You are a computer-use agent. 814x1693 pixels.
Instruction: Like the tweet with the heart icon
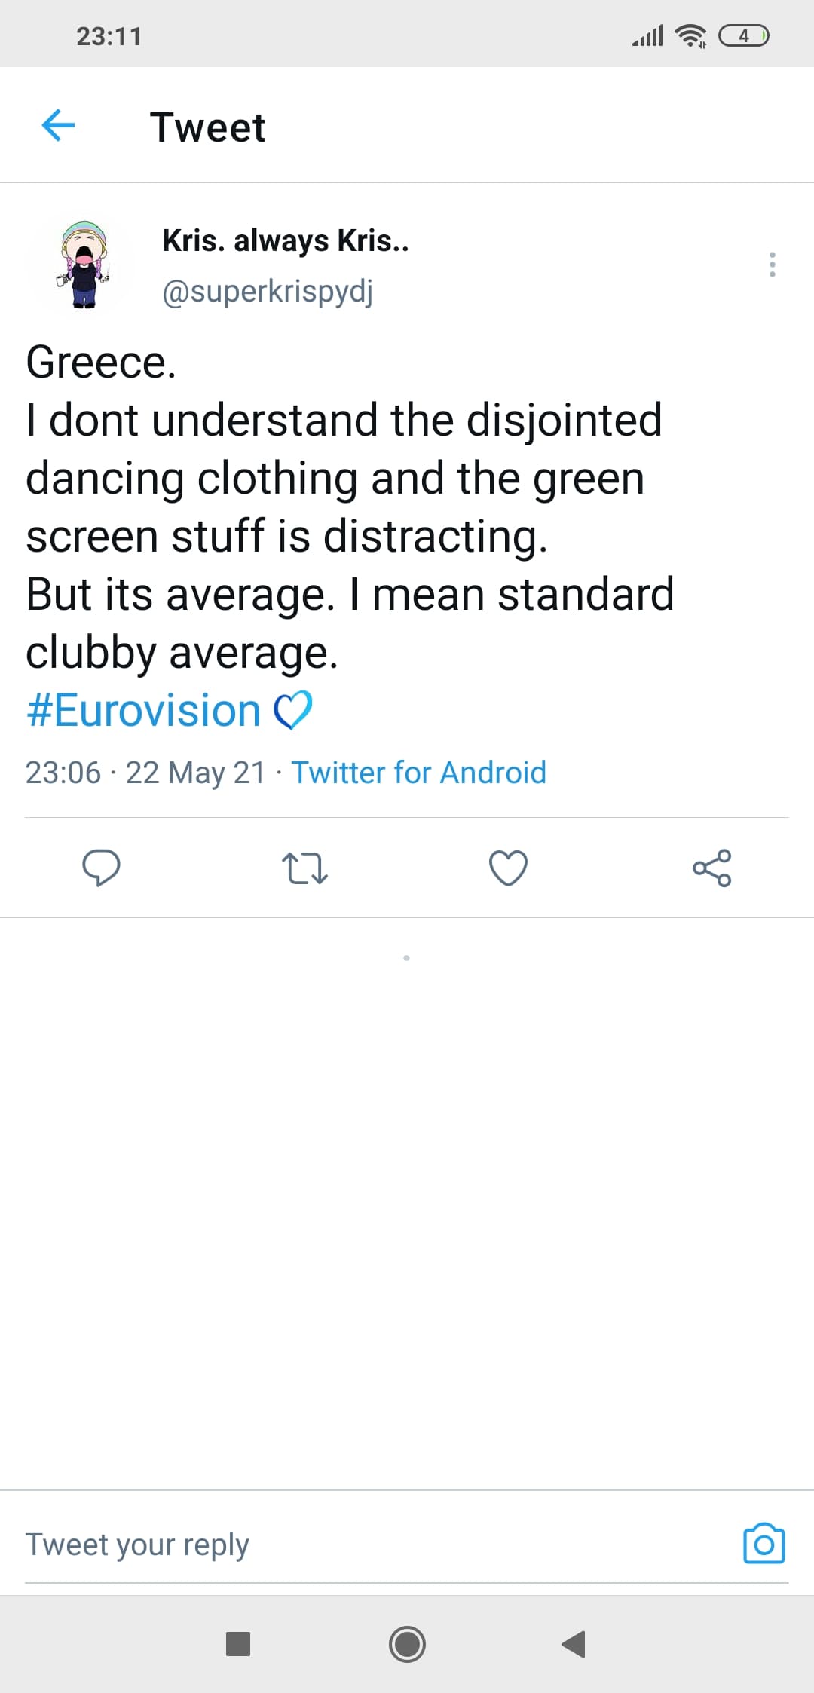508,868
